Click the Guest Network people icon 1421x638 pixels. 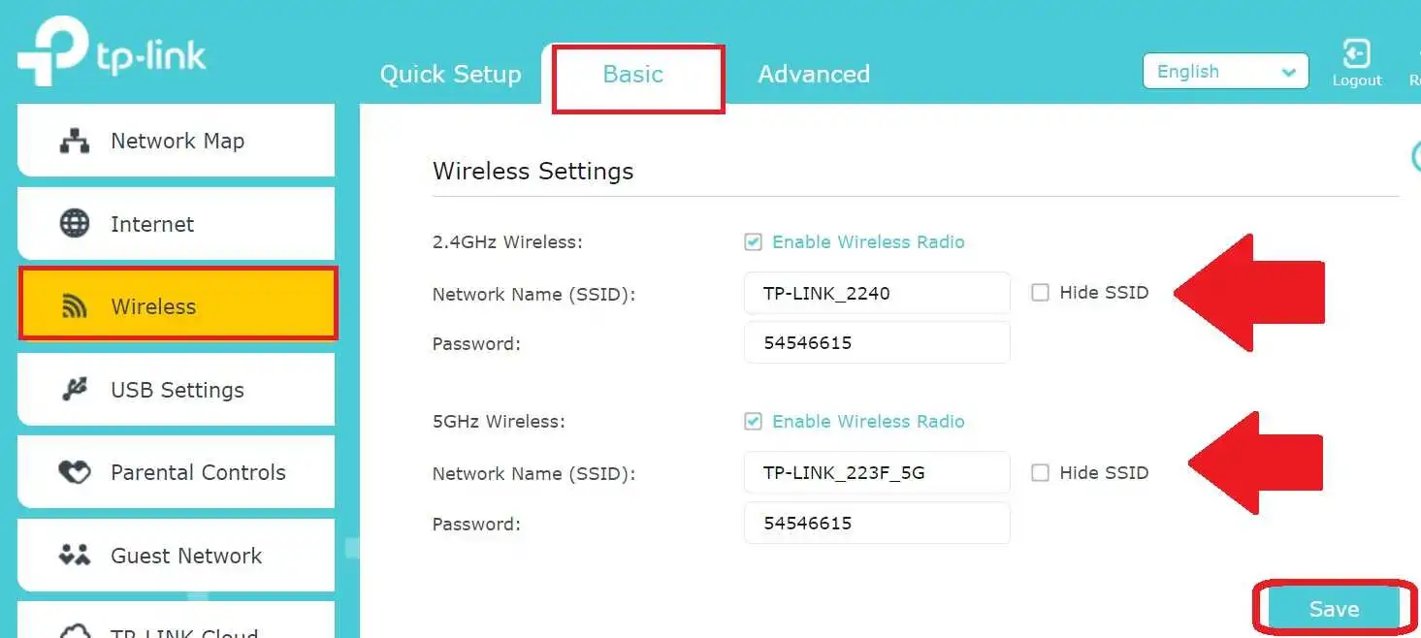coord(75,556)
